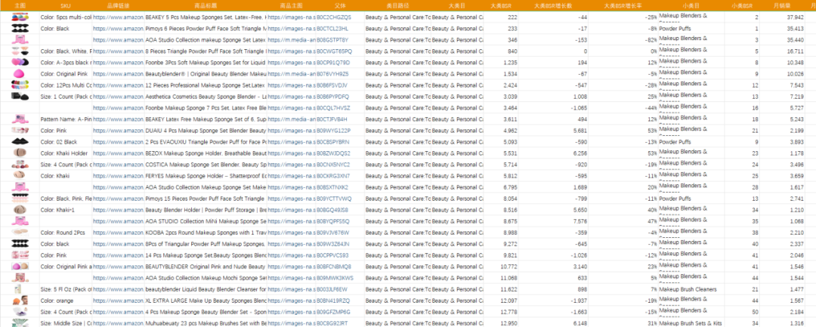Select monthly sales value 37,942
816x327 pixels.
click(x=795, y=17)
